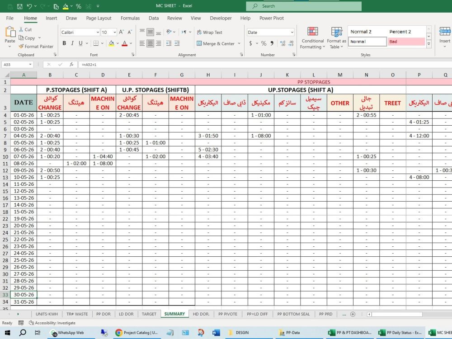Toggle Underline formatting
Screen dimensions: 452x339
coord(80,43)
